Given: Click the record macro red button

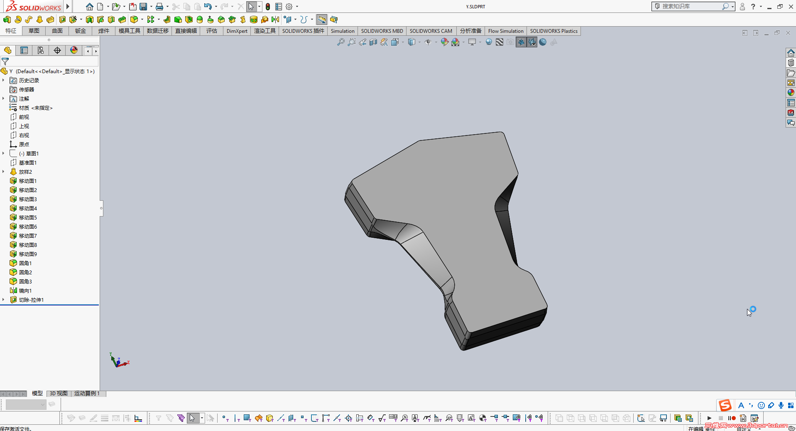Looking at the screenshot, I should 732,418.
